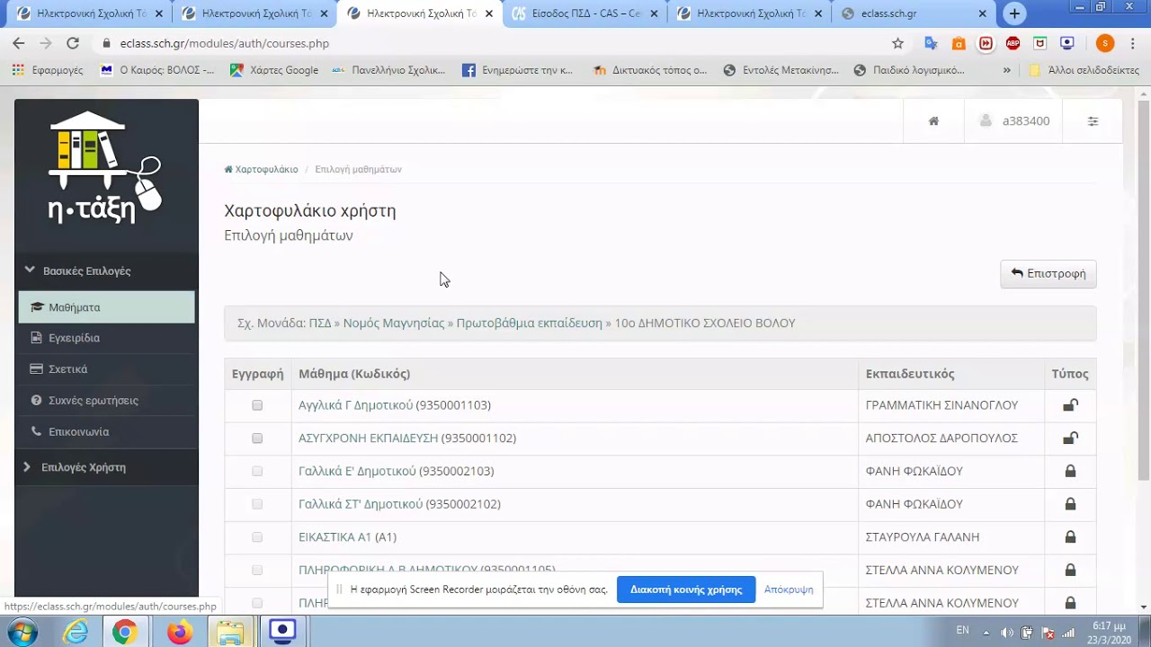The image size is (1151, 647).
Task: Expand the bookmarks overflow chevron
Action: click(1006, 70)
